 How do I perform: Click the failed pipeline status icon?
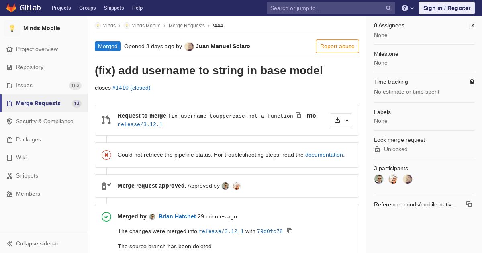coord(106,155)
